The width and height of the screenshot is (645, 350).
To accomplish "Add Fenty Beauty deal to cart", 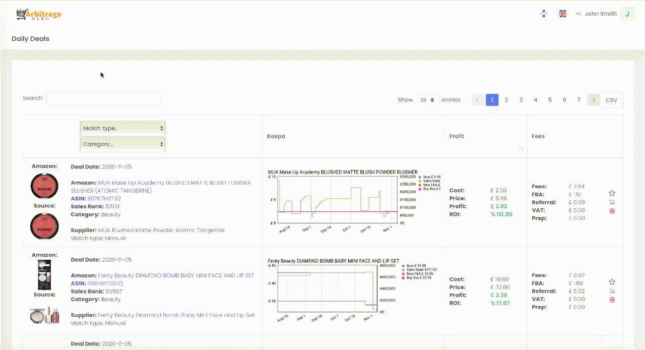I will pyautogui.click(x=612, y=291).
